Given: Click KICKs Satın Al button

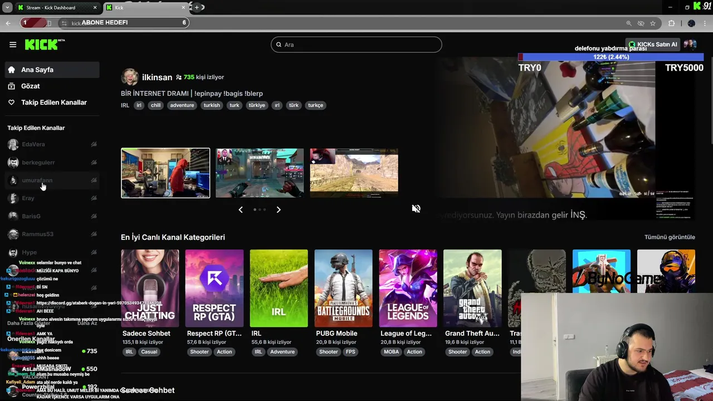Looking at the screenshot, I should pyautogui.click(x=652, y=45).
